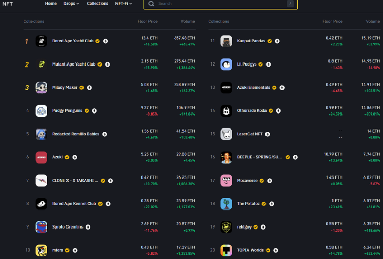Click the left Collections column header

tap(34, 21)
